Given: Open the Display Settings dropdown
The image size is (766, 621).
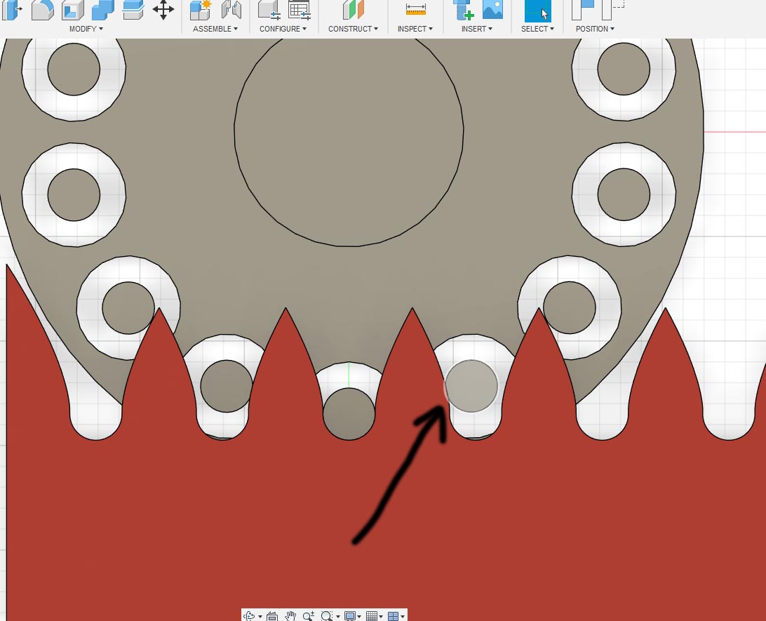Looking at the screenshot, I should tap(351, 615).
